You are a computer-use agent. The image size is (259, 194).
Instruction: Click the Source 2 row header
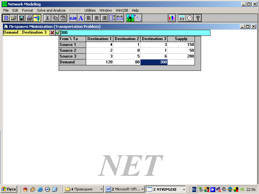[x=72, y=50]
